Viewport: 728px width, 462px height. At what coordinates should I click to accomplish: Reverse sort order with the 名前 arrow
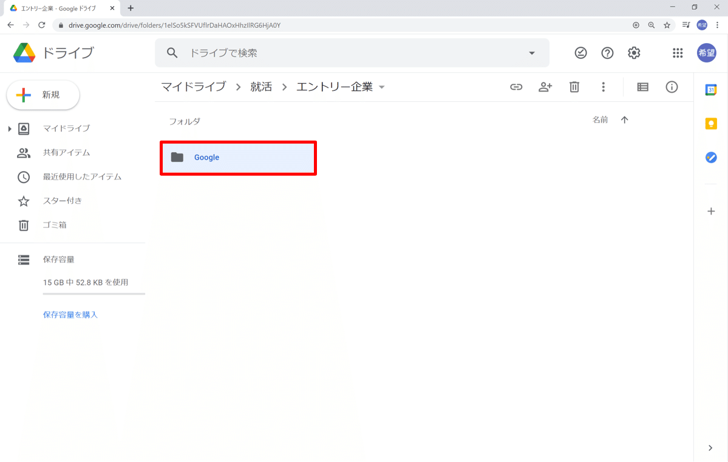point(624,119)
